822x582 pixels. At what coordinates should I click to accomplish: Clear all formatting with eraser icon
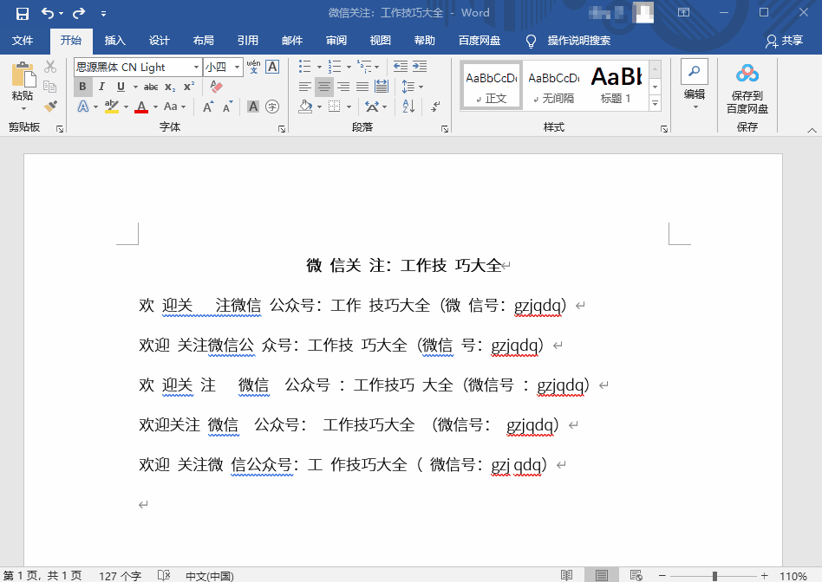click(x=216, y=87)
